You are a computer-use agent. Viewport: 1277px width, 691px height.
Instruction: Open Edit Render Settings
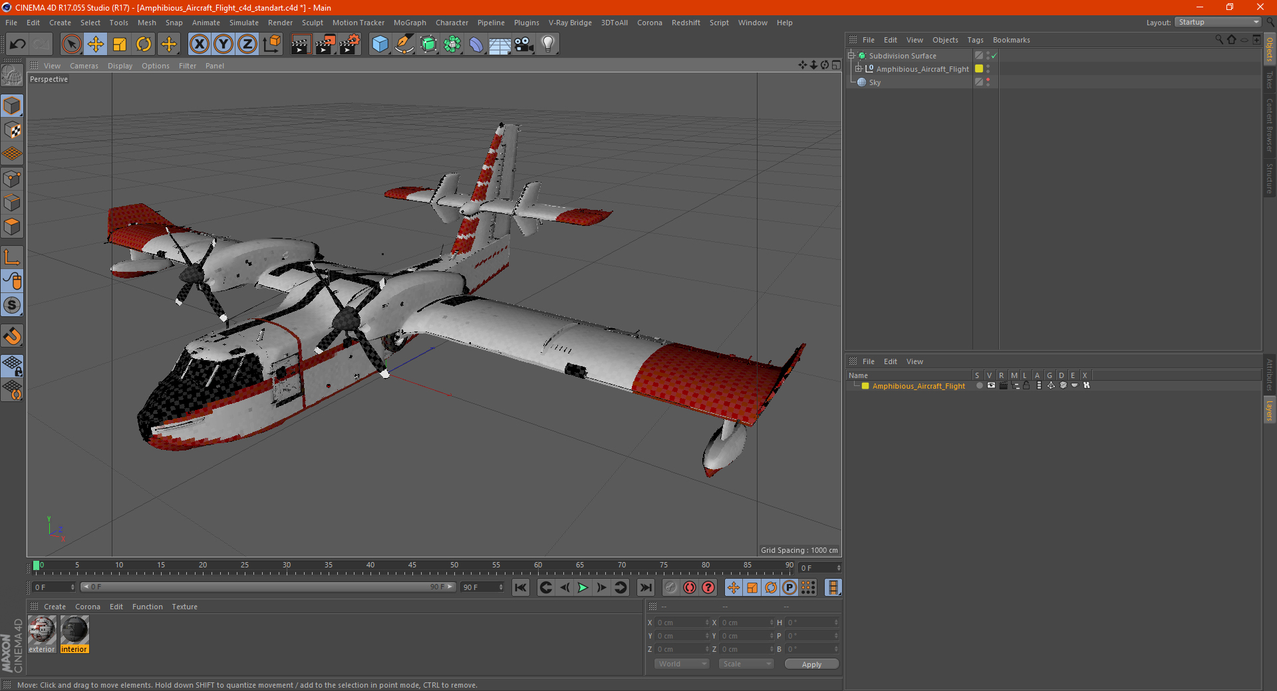(350, 45)
